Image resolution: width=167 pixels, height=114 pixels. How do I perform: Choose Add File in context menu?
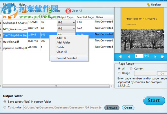point(61,38)
